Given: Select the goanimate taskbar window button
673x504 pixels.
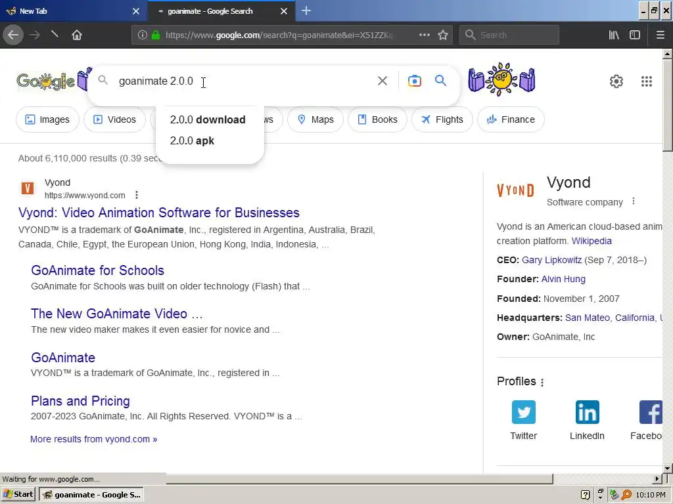Looking at the screenshot, I should (x=91, y=495).
